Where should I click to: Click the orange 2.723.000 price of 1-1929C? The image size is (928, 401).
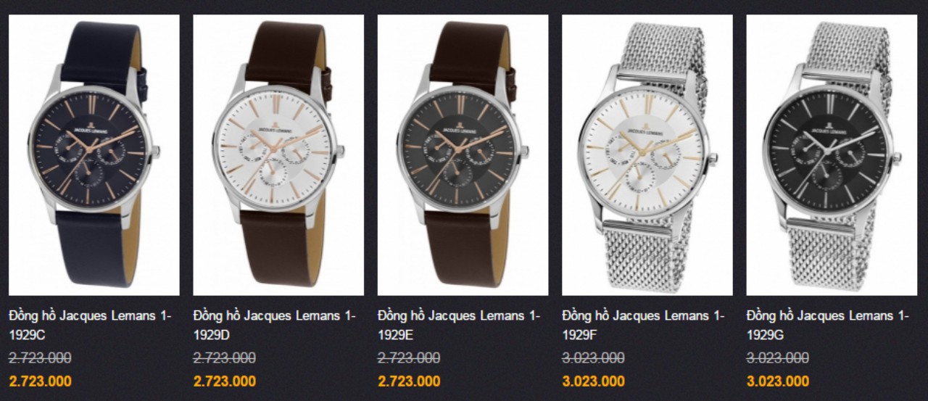41,381
